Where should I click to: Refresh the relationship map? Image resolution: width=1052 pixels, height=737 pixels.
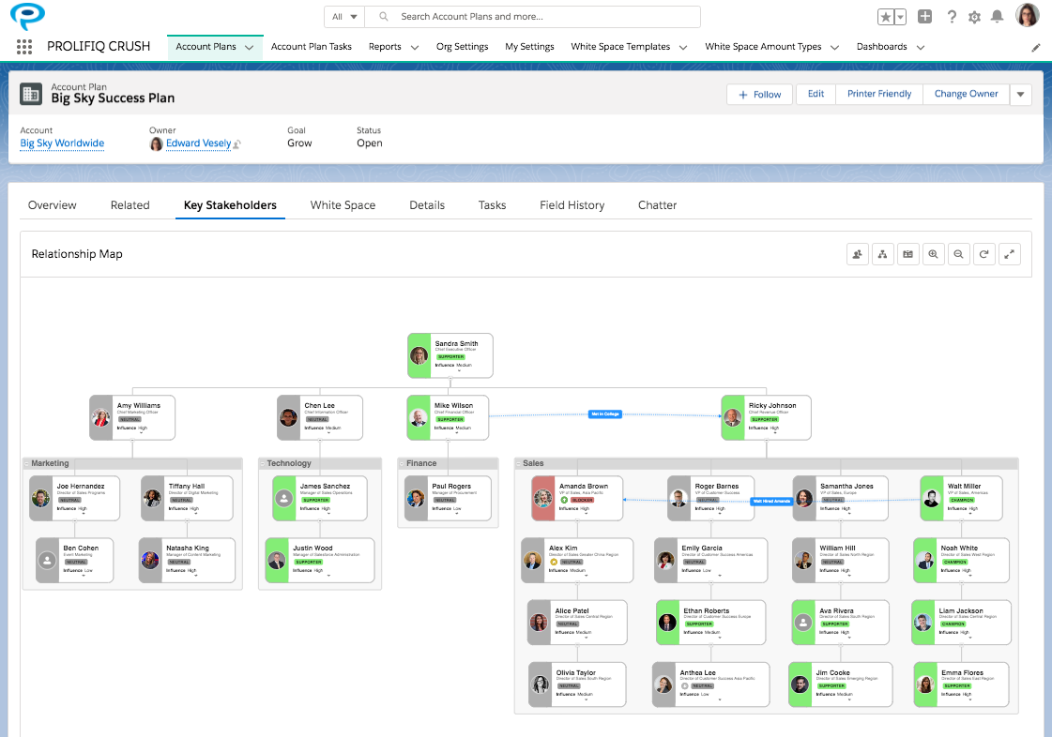pos(983,253)
